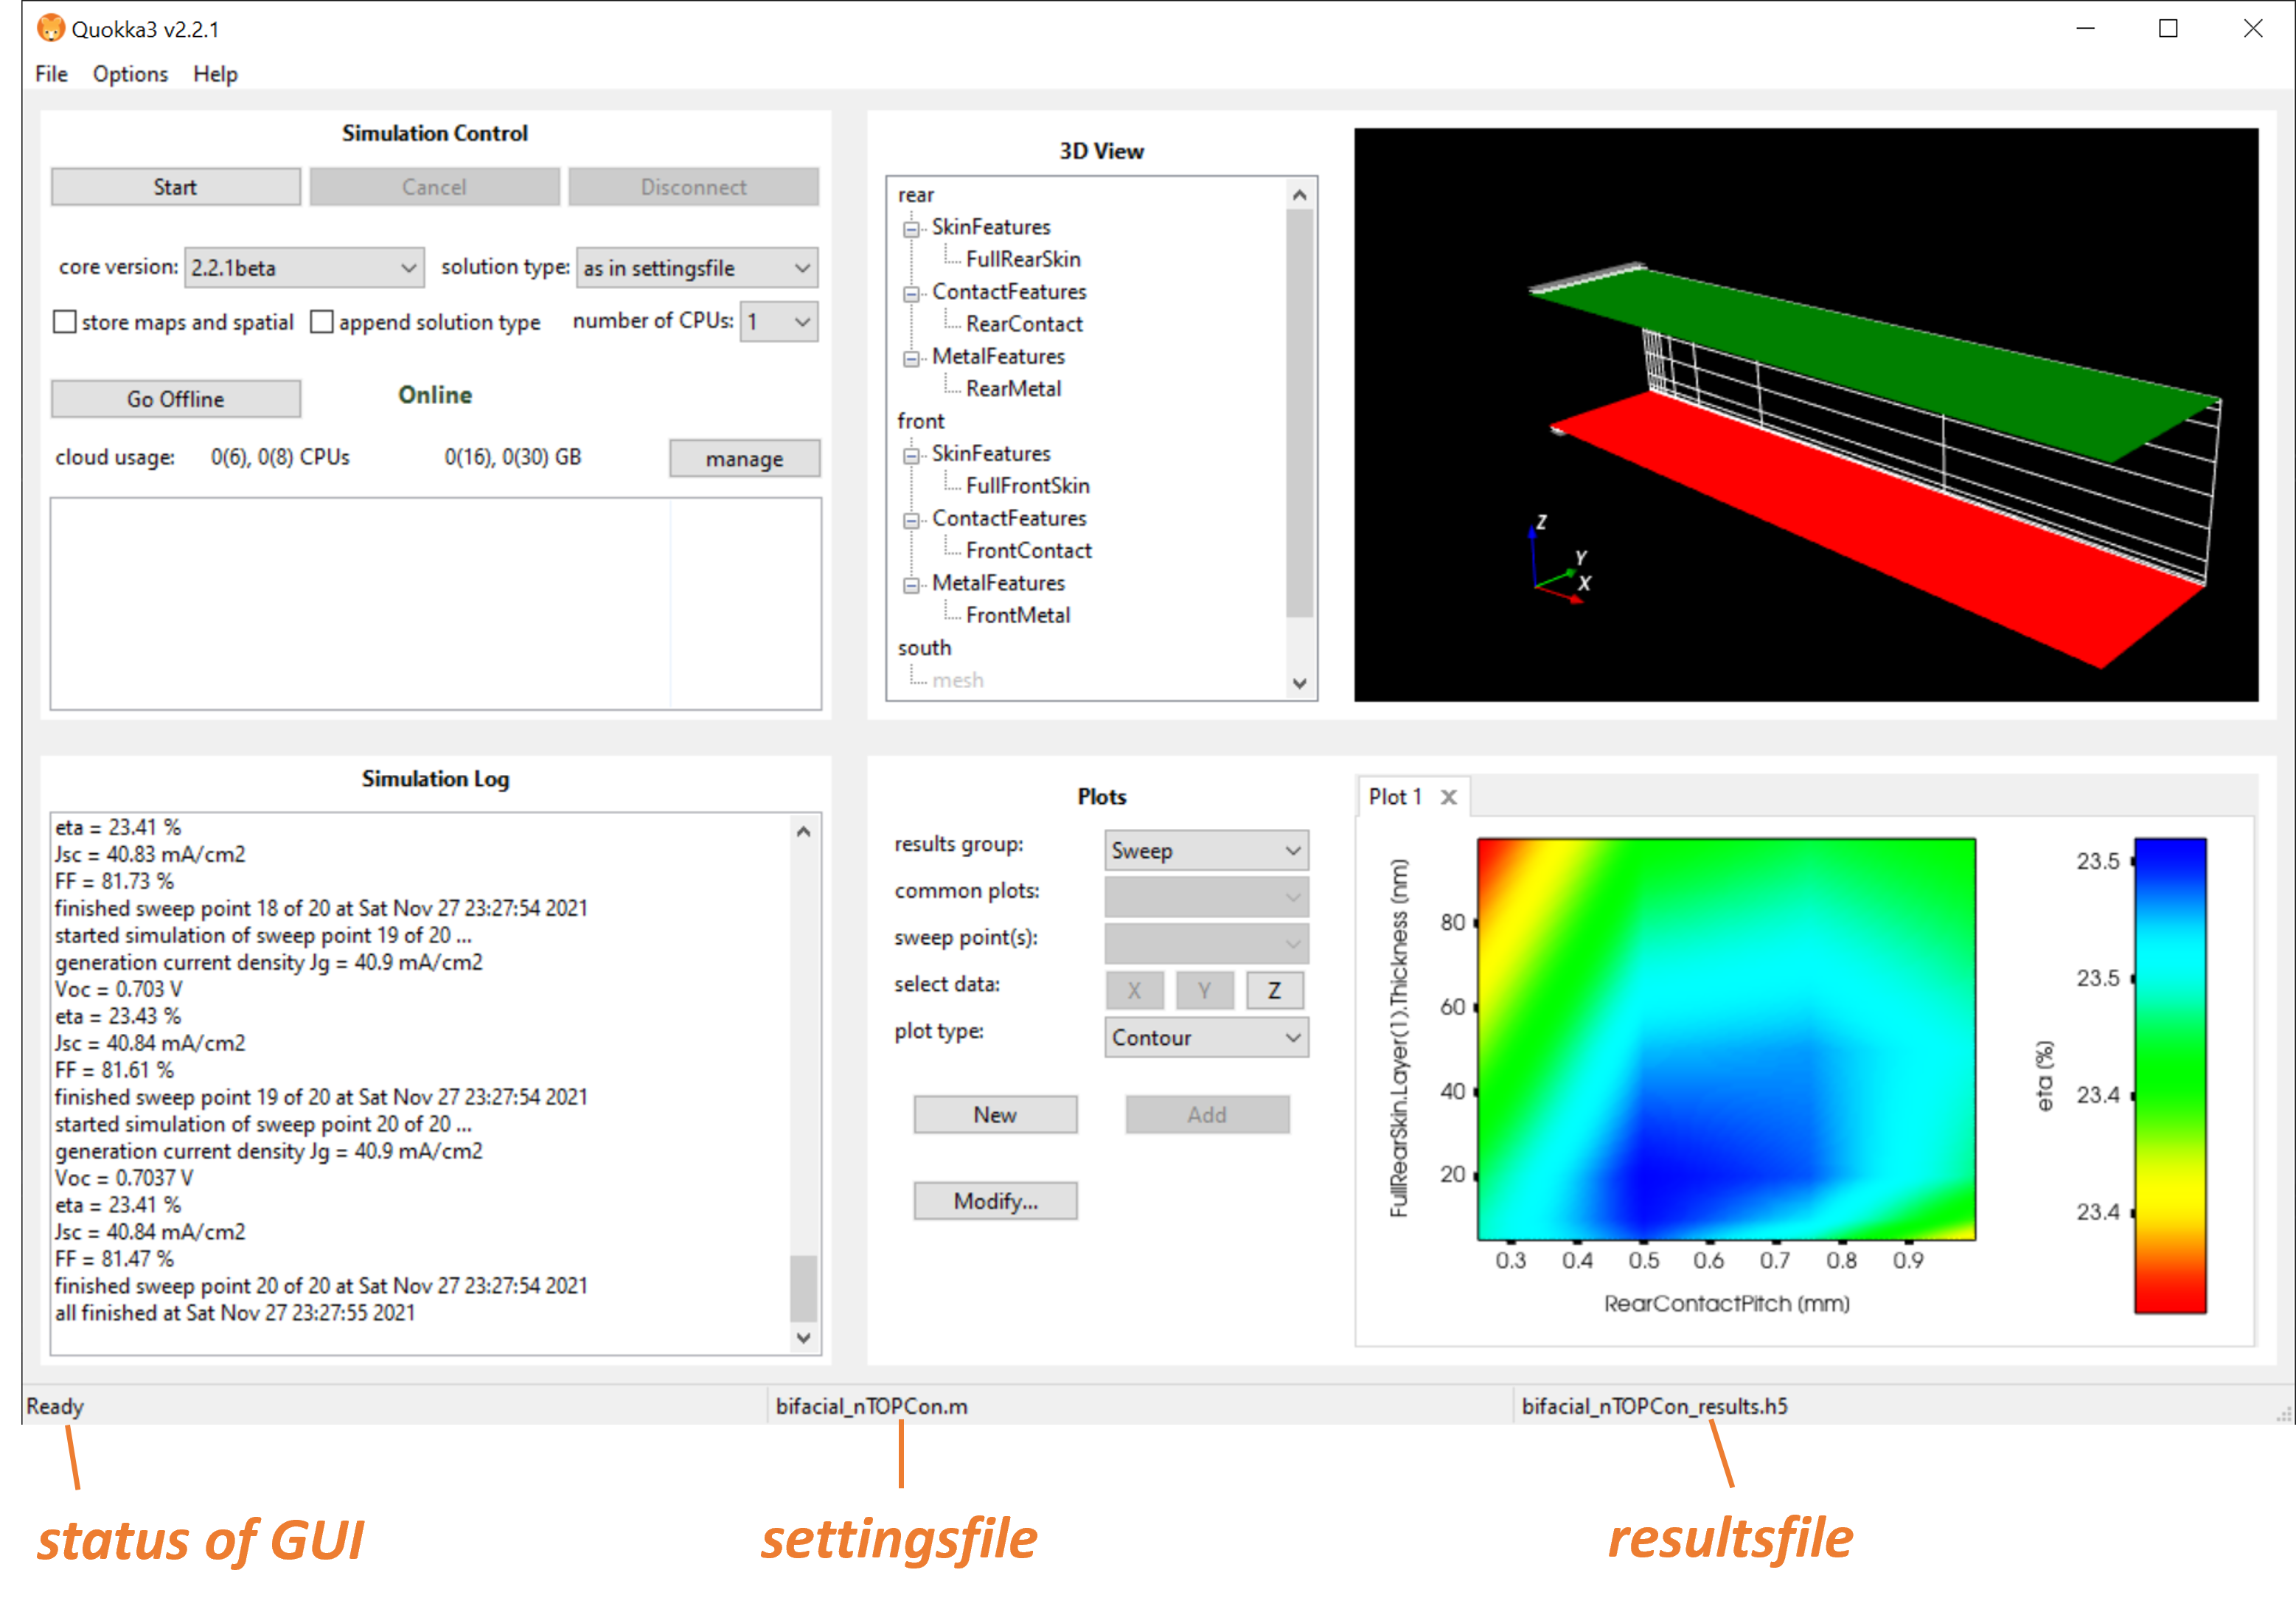2296x1612 pixels.
Task: Click the Online connection status label
Action: point(435,395)
